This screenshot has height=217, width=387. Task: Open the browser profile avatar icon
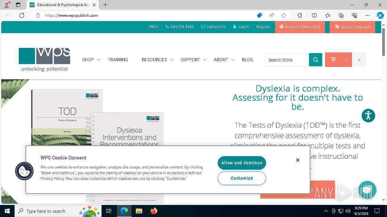pos(6,5)
